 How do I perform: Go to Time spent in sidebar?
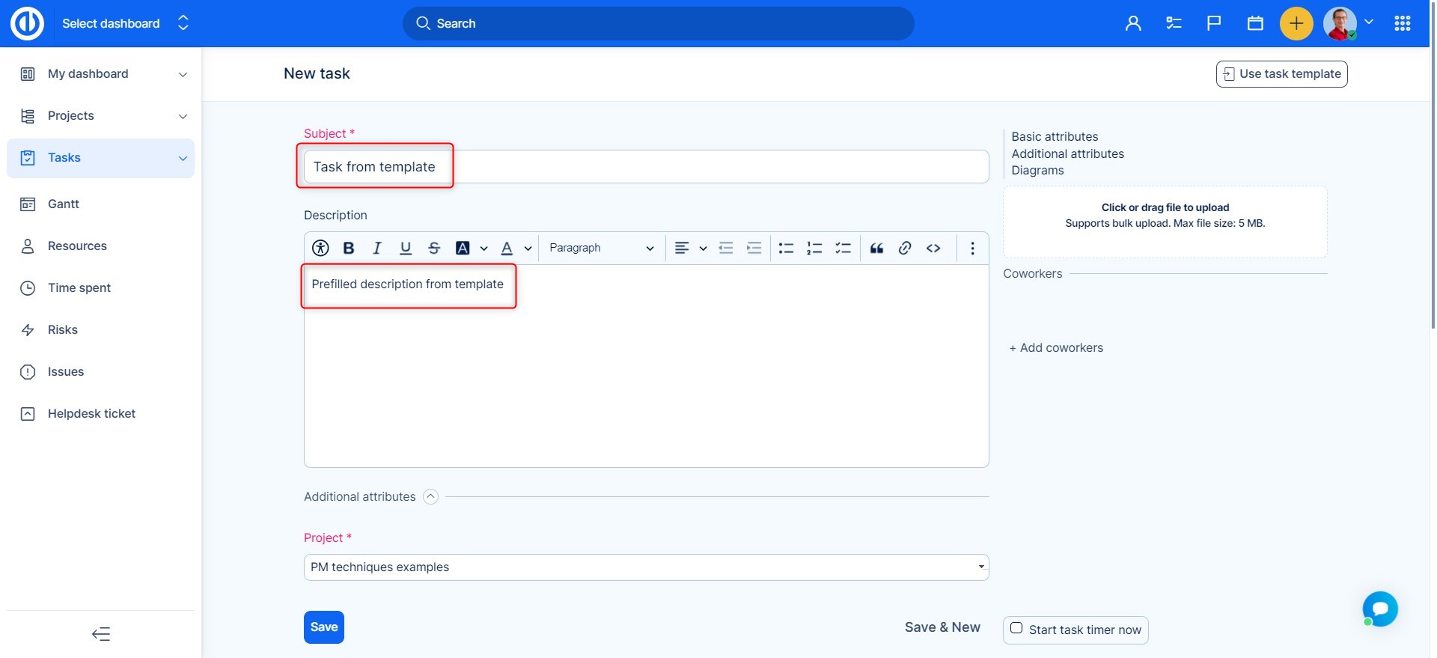79,288
